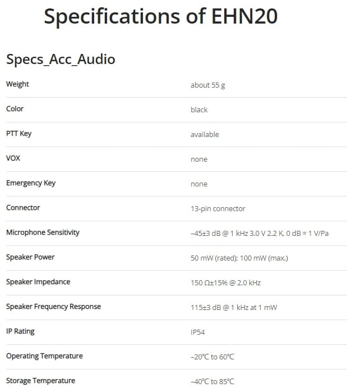Click the PTT Key label
347x392 pixels.
(x=18, y=134)
